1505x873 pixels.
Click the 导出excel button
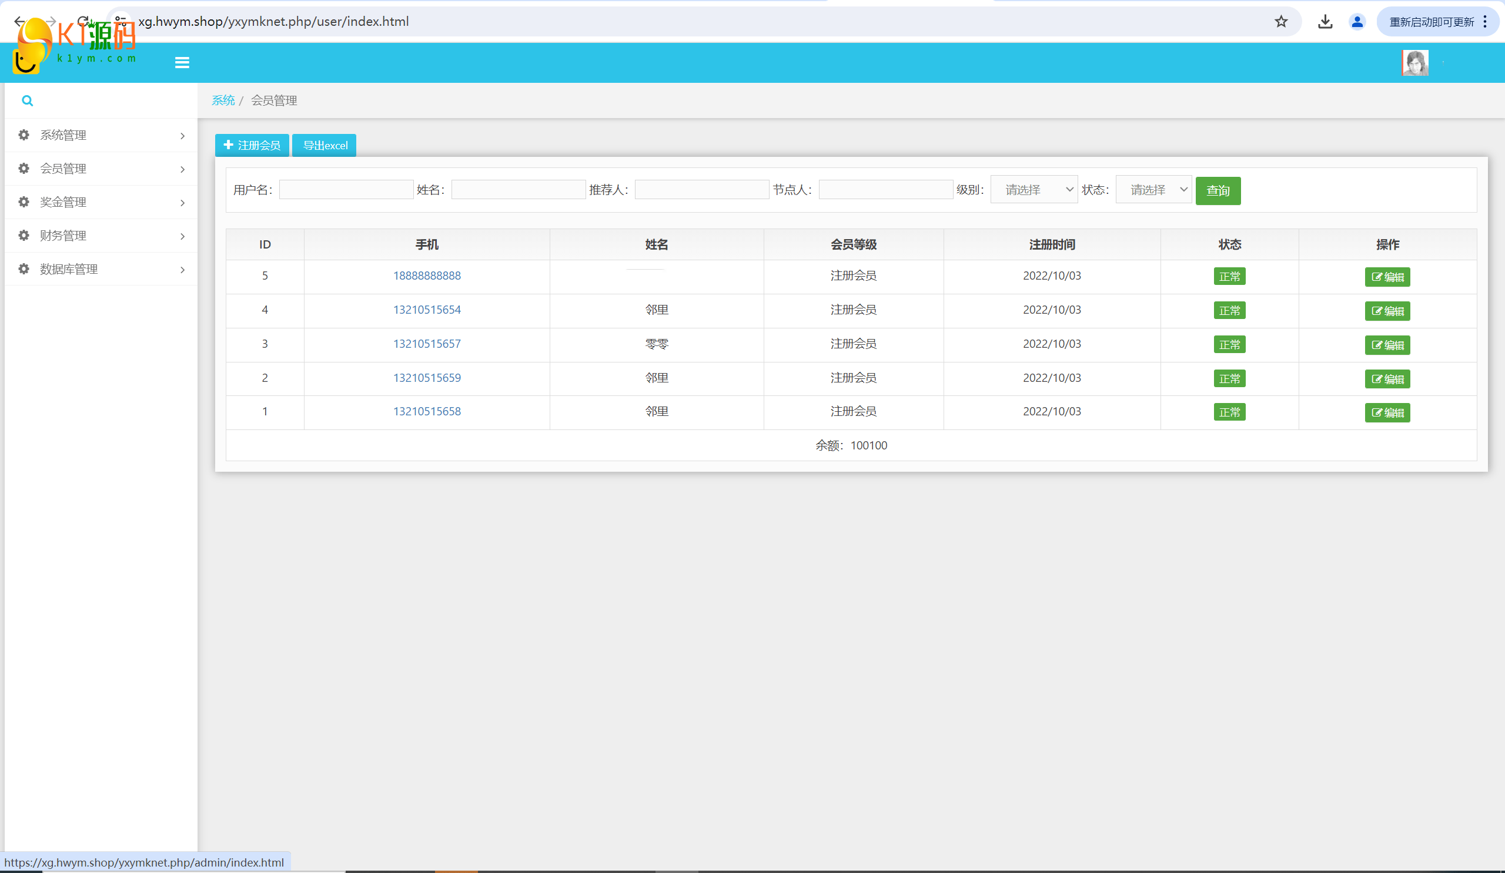pos(325,145)
